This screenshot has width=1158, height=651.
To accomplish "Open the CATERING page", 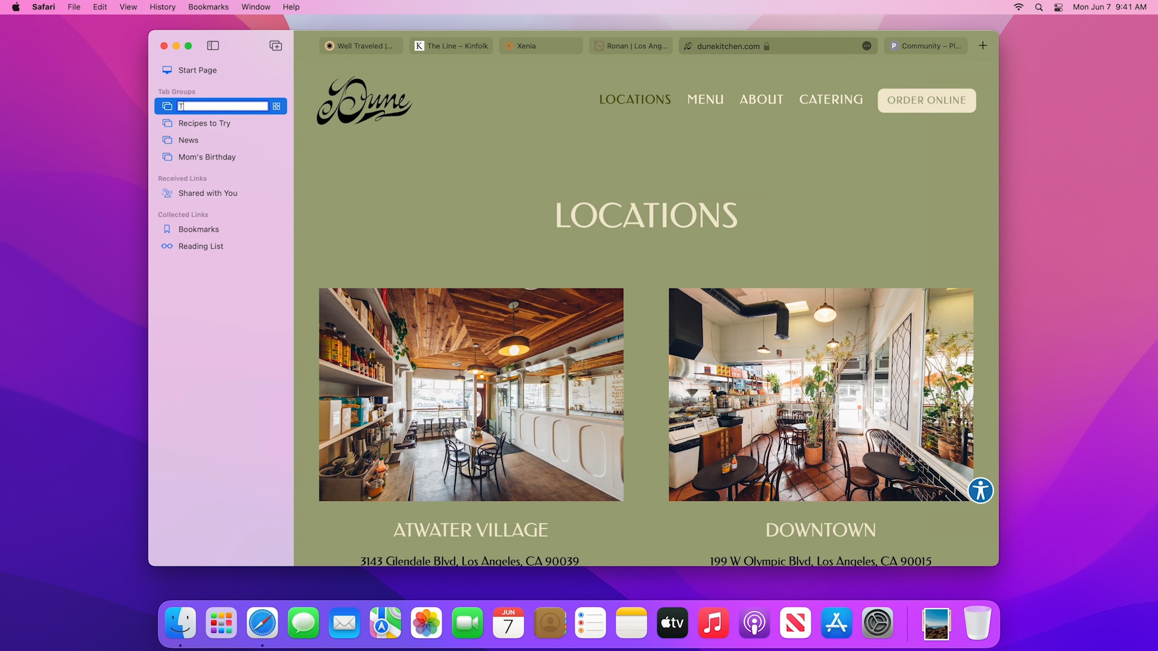I will pyautogui.click(x=831, y=99).
